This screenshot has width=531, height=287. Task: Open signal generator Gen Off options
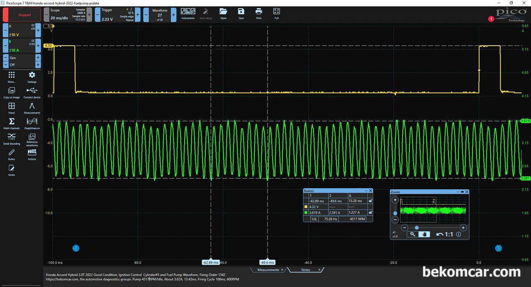[22, 61]
